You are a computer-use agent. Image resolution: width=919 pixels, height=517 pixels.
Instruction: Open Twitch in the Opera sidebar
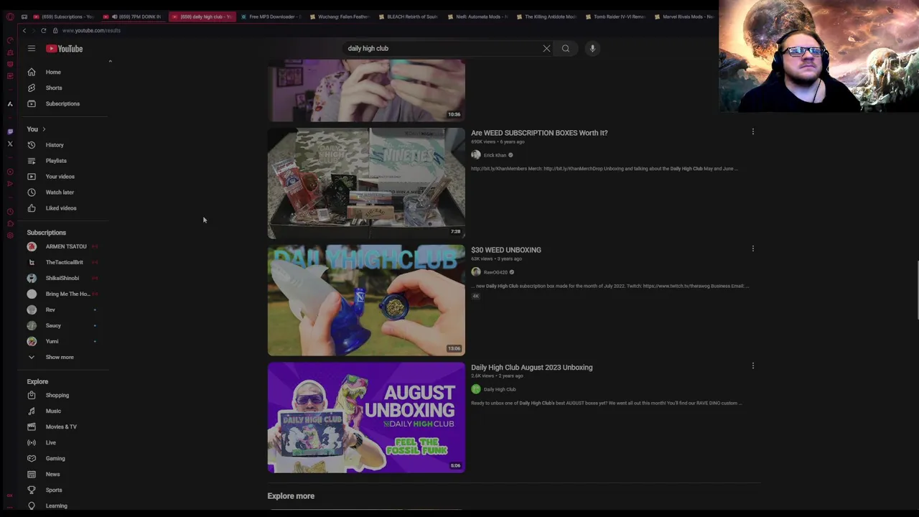coord(10,131)
